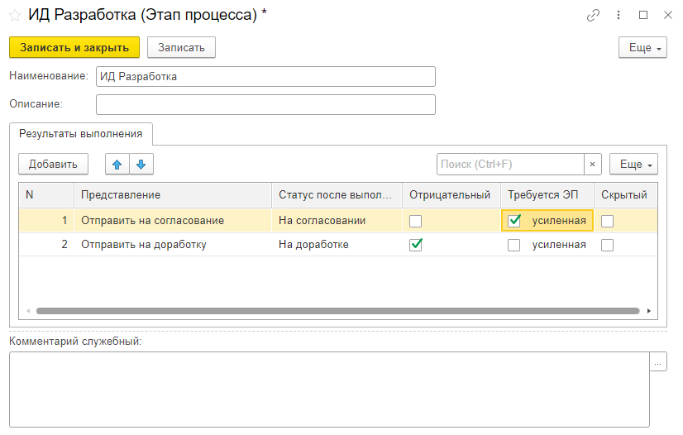This screenshot has height=435, width=683.
Task: Expand the table's Еще dropdown
Action: 633,165
